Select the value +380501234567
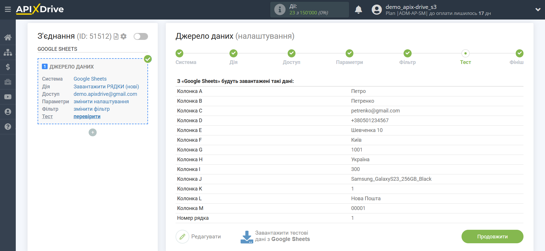The width and height of the screenshot is (545, 251). pos(370,120)
